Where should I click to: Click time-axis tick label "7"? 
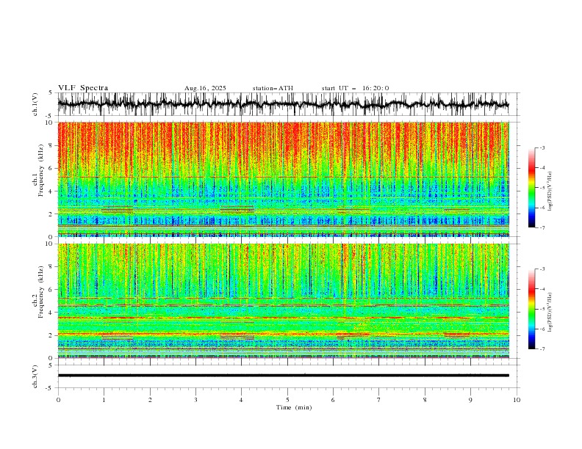[379, 400]
